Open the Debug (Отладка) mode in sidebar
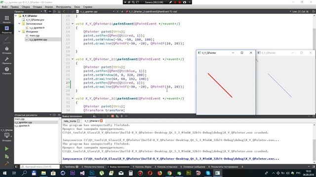Image resolution: width=316 pixels, height=177 pixels. 6,50
